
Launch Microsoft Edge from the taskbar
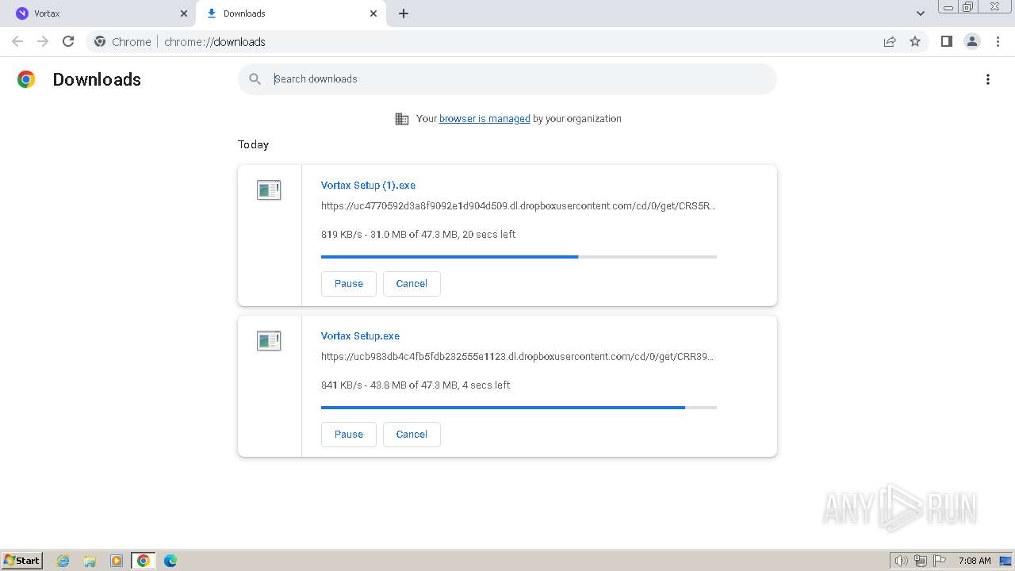click(170, 561)
